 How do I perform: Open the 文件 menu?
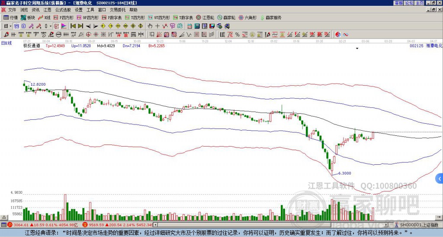tap(12, 10)
